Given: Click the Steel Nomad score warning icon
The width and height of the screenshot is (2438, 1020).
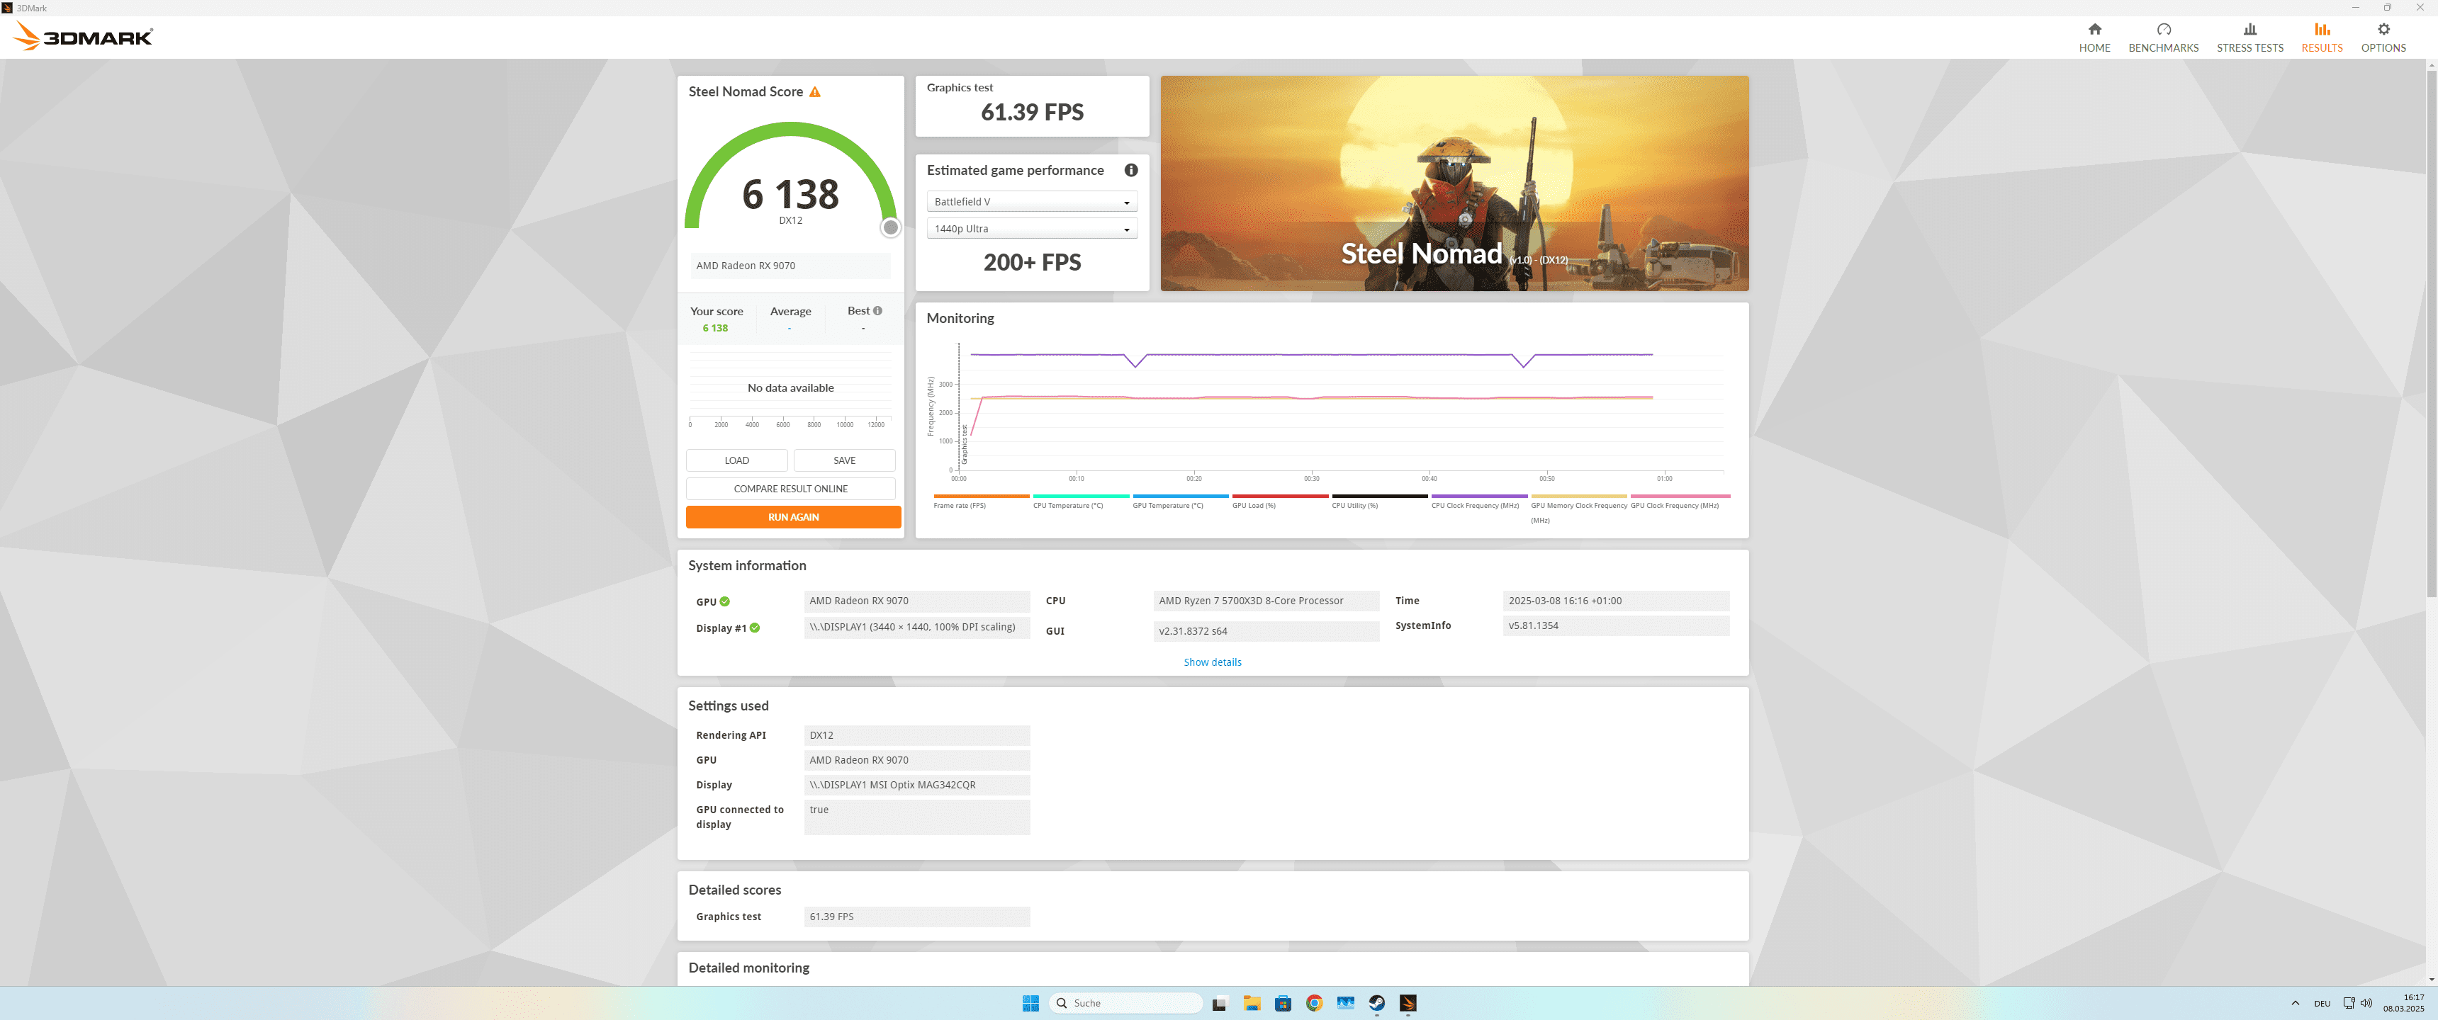Looking at the screenshot, I should click(x=815, y=92).
